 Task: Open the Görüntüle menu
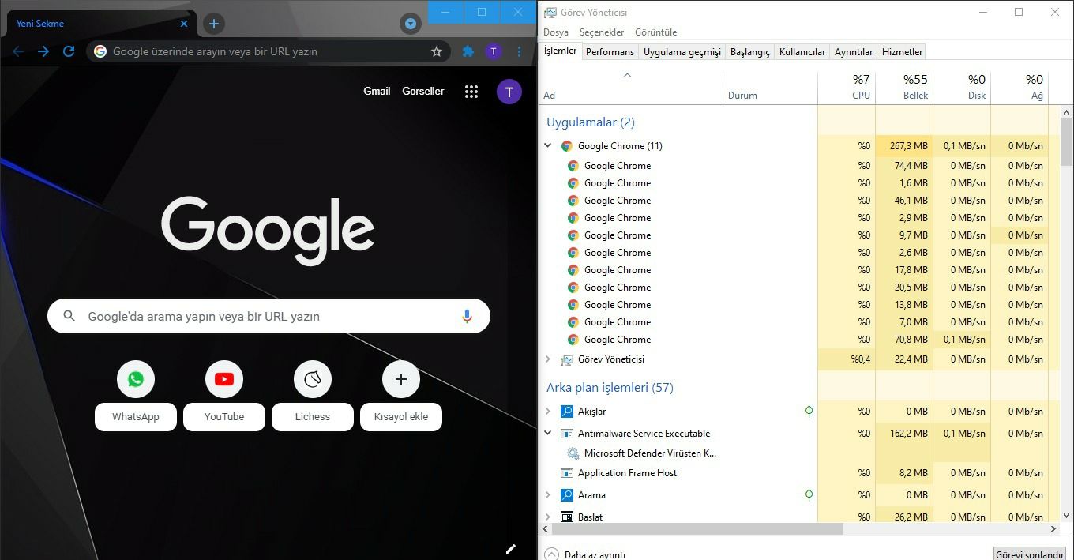click(x=656, y=32)
